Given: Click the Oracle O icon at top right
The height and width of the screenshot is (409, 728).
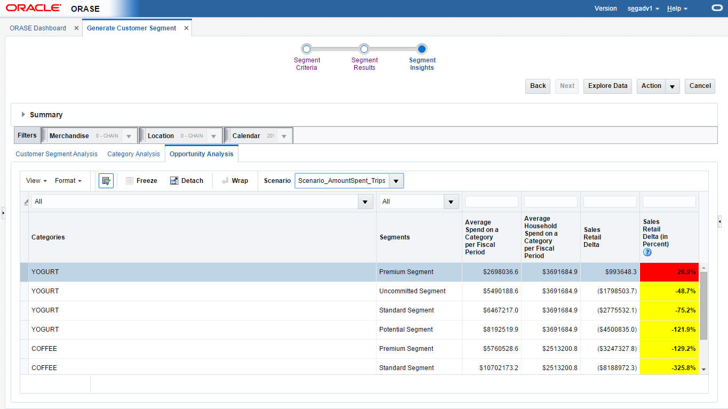Looking at the screenshot, I should click(x=717, y=9).
